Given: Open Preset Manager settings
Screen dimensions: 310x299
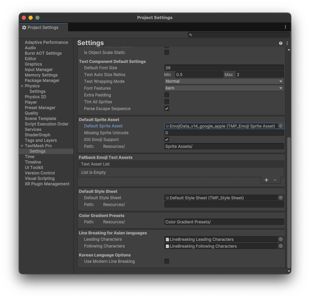Looking at the screenshot, I should [x=40, y=108].
